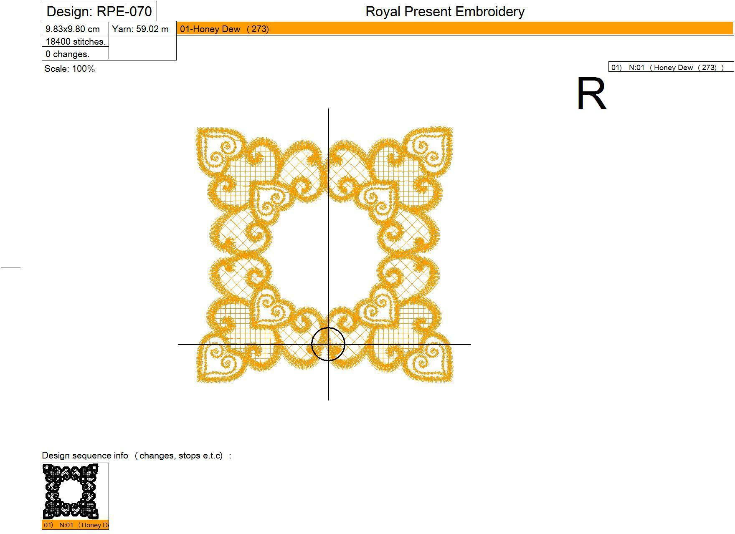
Task: Click the Design: RPE-070 title box
Action: pyautogui.click(x=99, y=11)
